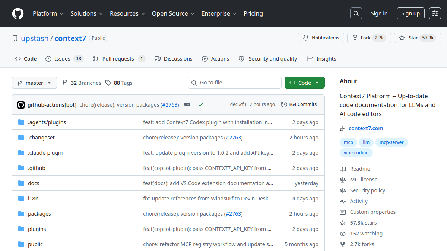
Task: Open the context7.com website link
Action: click(366, 128)
